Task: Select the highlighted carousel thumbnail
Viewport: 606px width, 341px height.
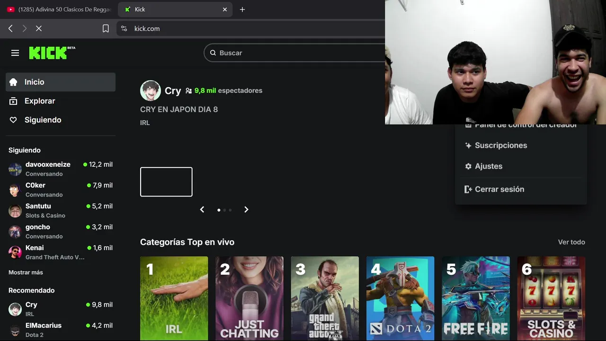Action: (x=166, y=182)
